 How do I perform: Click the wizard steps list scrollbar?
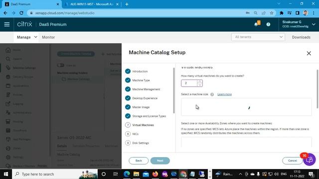click(x=174, y=90)
